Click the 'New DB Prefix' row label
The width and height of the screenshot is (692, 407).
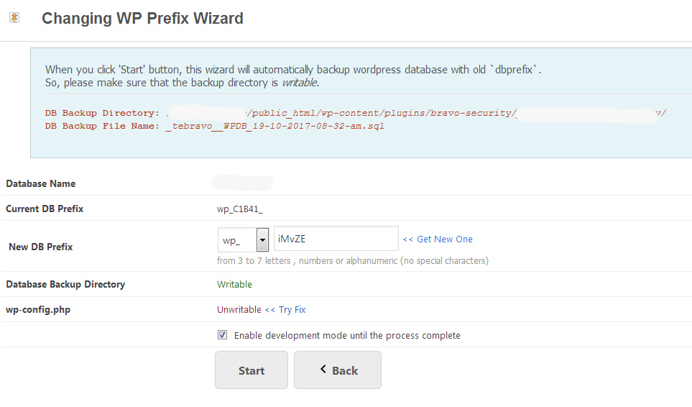point(41,247)
